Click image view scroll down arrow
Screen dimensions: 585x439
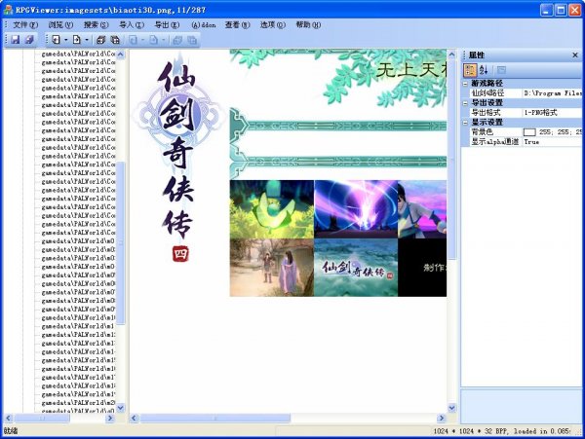(451, 408)
